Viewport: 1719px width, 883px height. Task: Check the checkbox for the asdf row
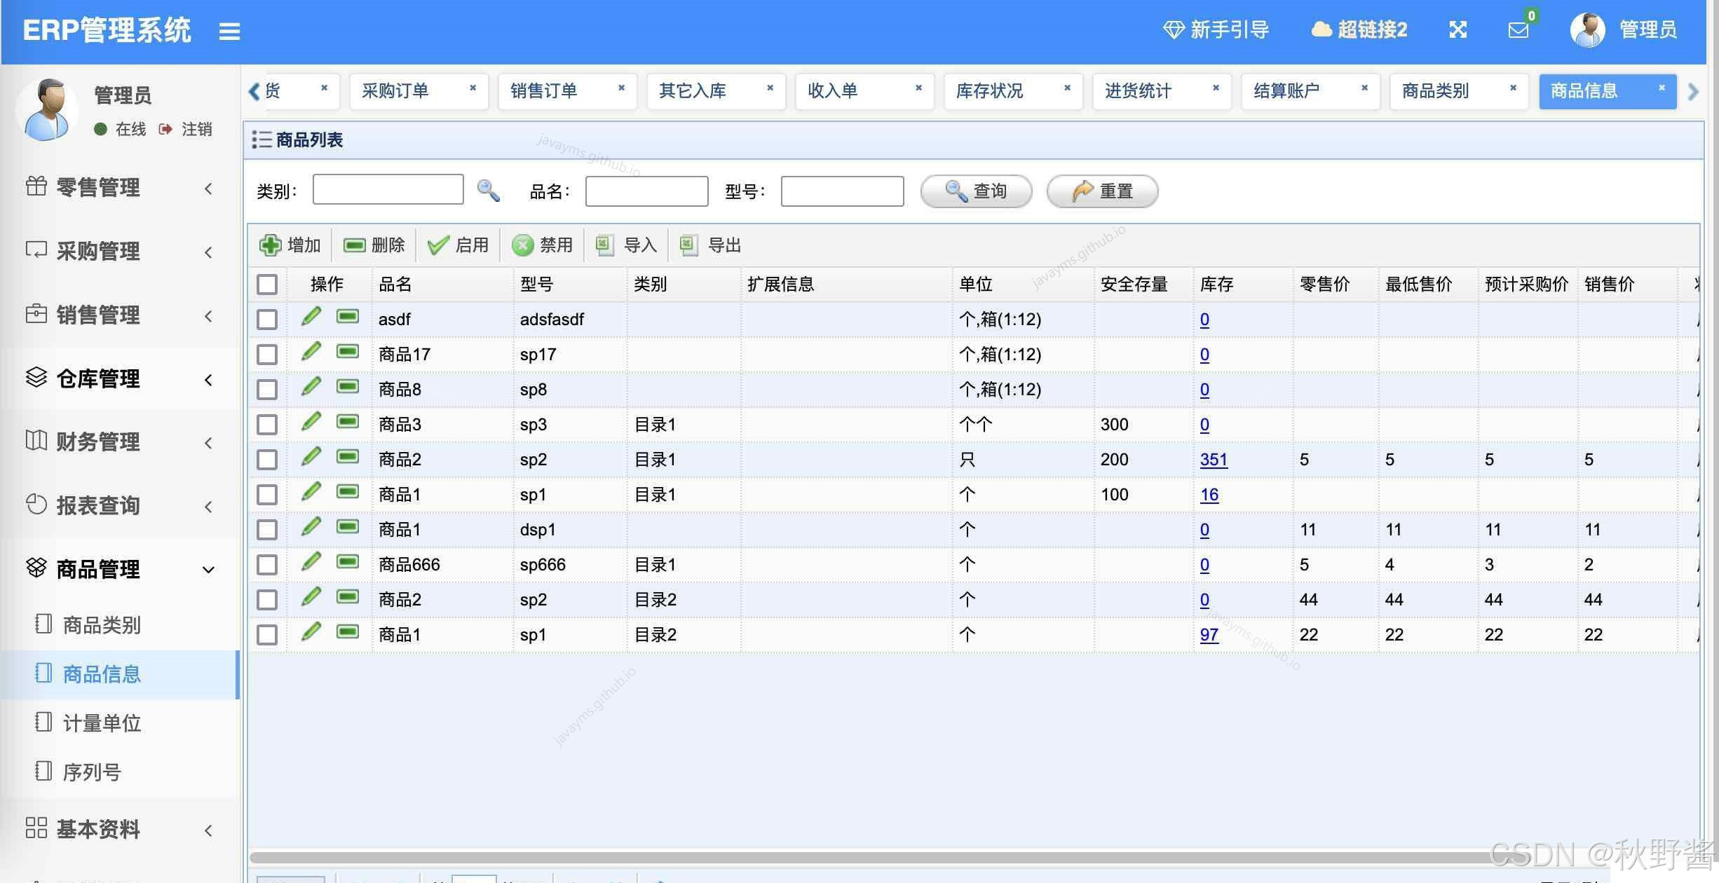267,320
